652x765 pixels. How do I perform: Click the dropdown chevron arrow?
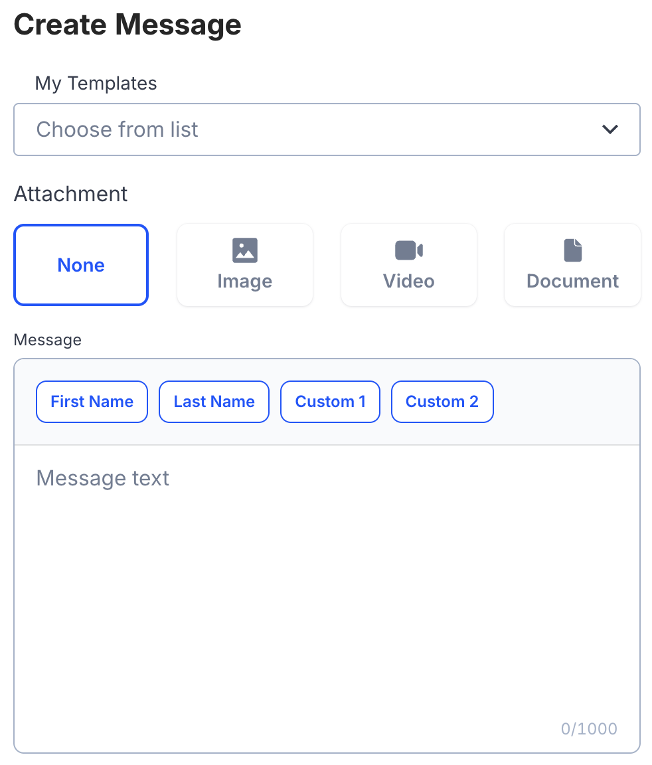(x=610, y=129)
